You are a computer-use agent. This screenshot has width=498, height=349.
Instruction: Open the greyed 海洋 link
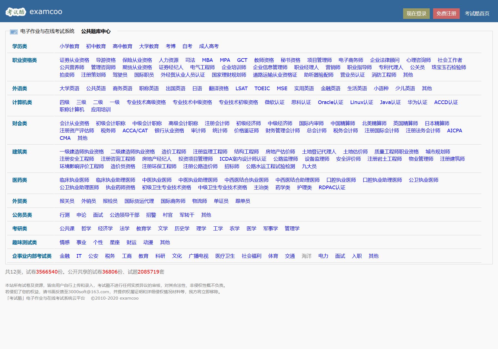pyautogui.click(x=306, y=256)
